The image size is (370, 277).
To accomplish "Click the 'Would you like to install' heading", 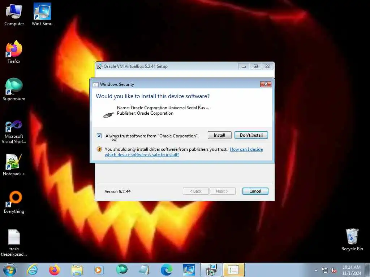I will (153, 96).
